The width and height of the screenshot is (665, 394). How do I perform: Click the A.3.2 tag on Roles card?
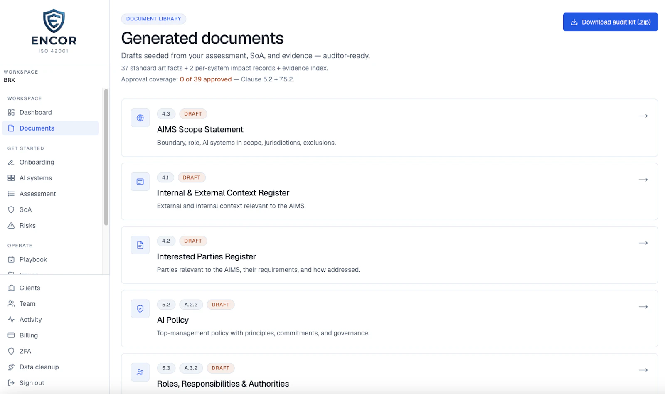[x=191, y=368]
